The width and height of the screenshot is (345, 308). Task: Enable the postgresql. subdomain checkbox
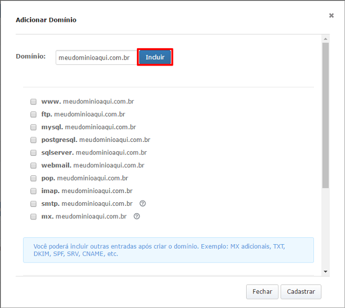click(x=33, y=140)
